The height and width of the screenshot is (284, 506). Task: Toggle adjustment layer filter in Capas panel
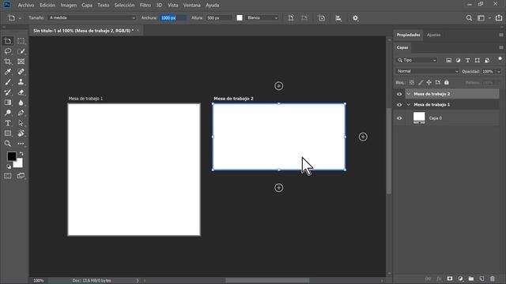pos(459,60)
